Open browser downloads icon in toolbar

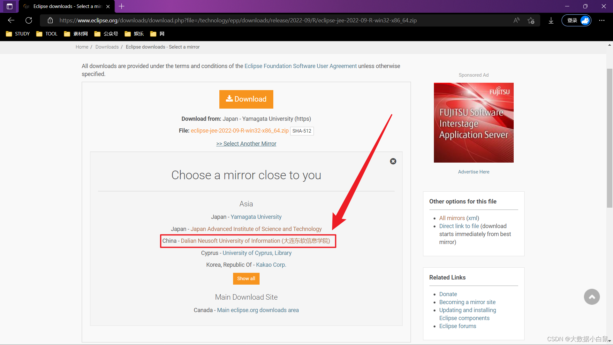tap(551, 20)
